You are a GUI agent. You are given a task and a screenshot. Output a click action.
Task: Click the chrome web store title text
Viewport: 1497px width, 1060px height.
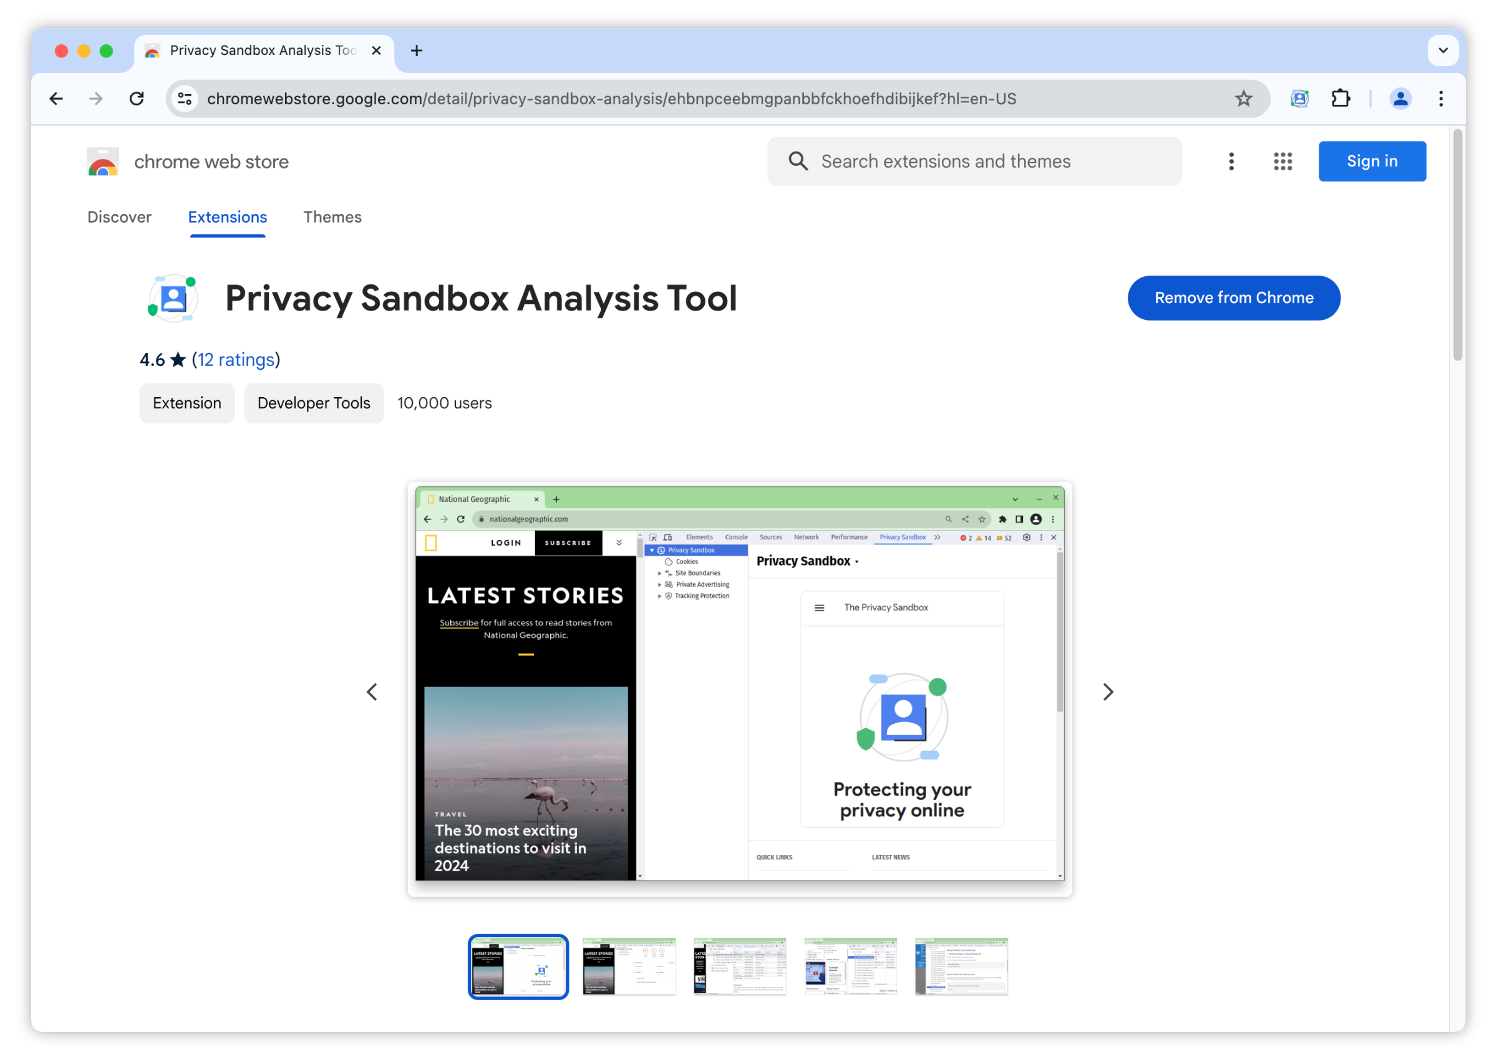tap(211, 161)
